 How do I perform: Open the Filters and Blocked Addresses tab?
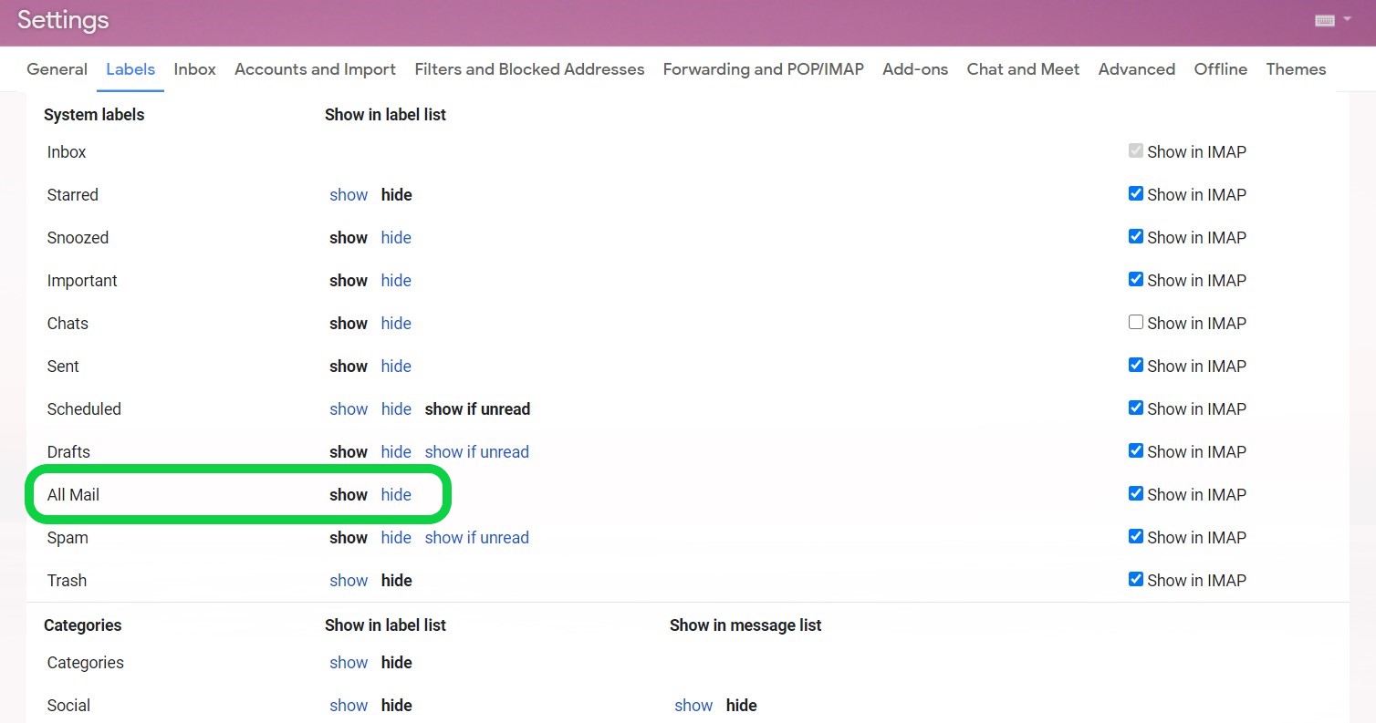click(x=529, y=69)
